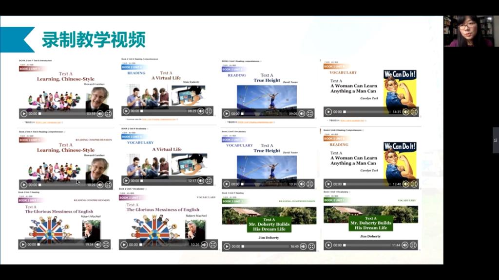This screenshot has height=280, width=499.
Task: Open fullscreen for 19:34 Glorious Messiness video
Action: pyautogui.click(x=106, y=245)
